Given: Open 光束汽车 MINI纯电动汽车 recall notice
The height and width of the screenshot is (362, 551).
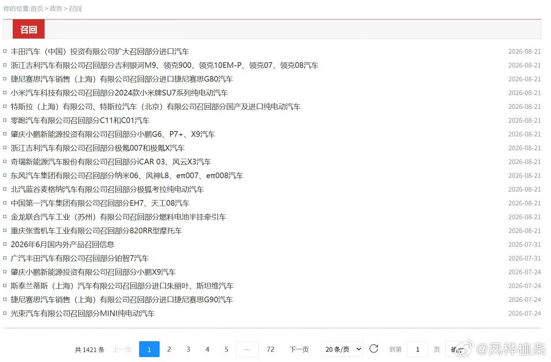Looking at the screenshot, I should [x=82, y=314].
